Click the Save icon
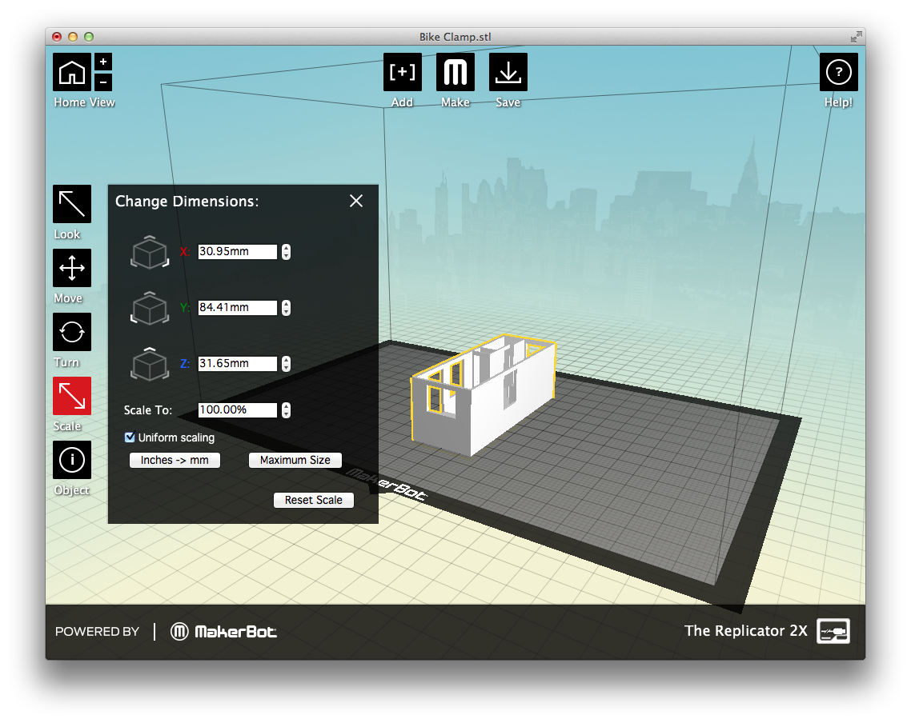The width and height of the screenshot is (911, 723). click(508, 71)
